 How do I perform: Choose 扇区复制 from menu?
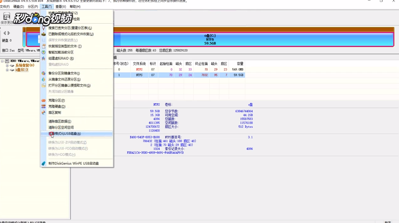(x=77, y=112)
